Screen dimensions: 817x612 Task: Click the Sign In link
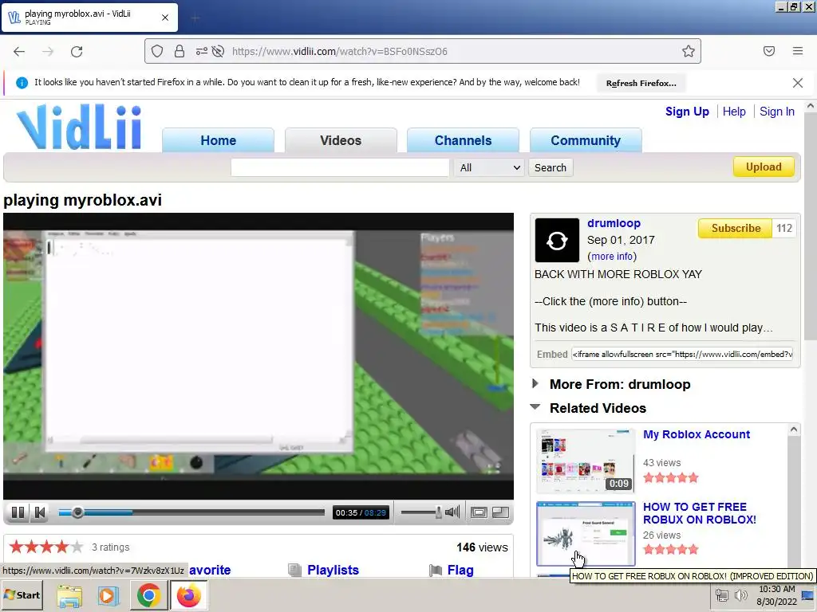point(777,112)
